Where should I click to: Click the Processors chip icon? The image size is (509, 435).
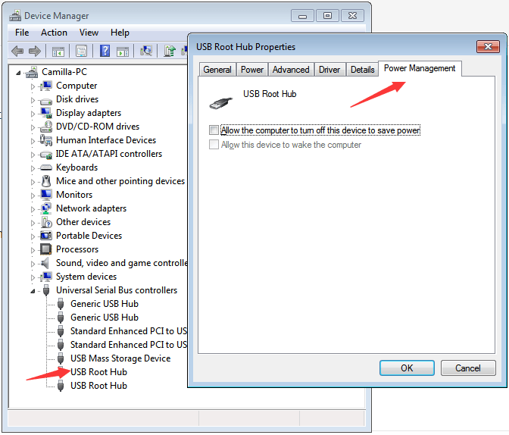[x=45, y=249]
